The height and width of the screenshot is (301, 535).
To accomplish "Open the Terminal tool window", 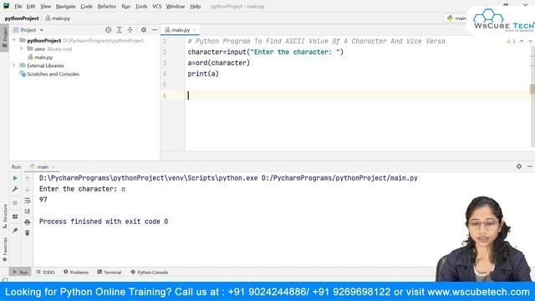I will (x=110, y=273).
